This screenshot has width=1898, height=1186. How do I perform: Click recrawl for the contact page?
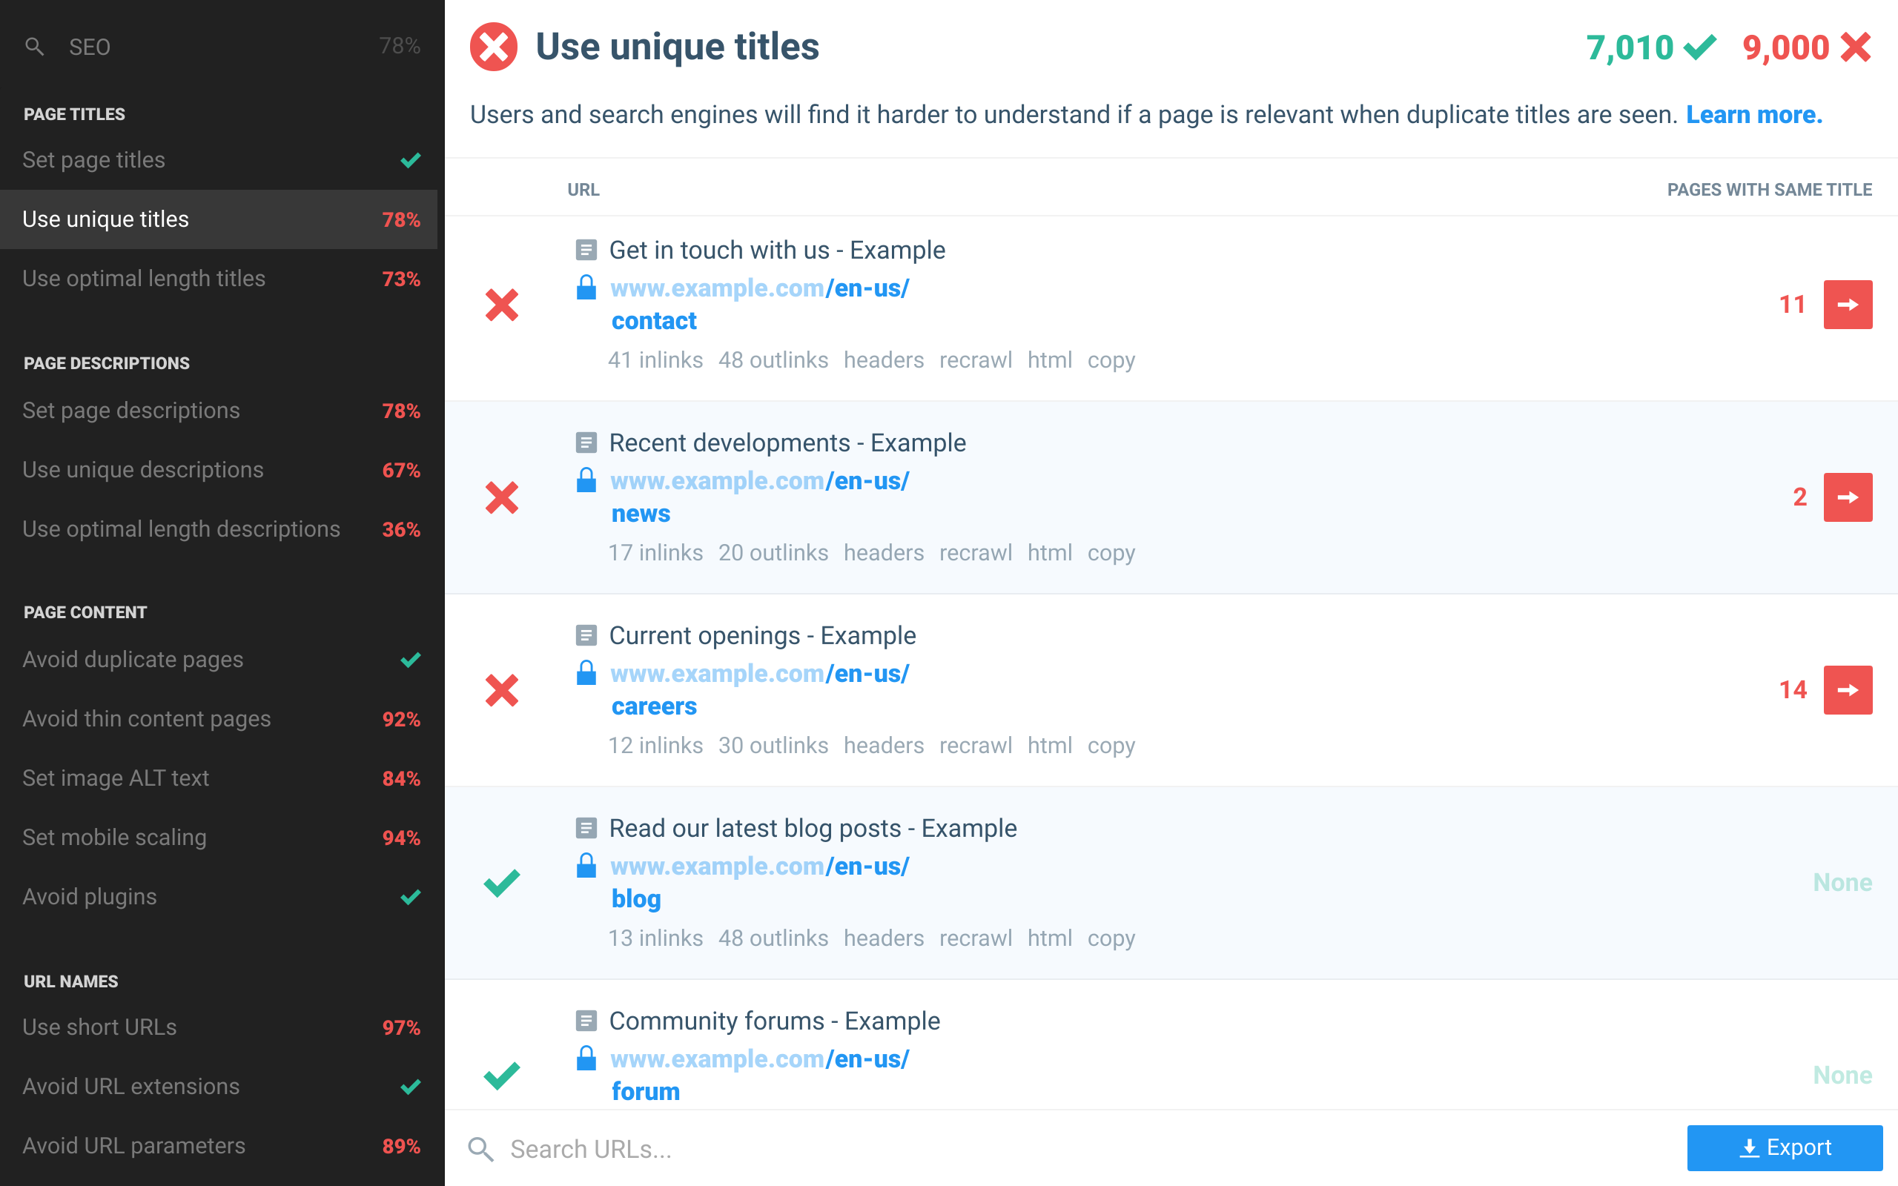[x=975, y=360]
